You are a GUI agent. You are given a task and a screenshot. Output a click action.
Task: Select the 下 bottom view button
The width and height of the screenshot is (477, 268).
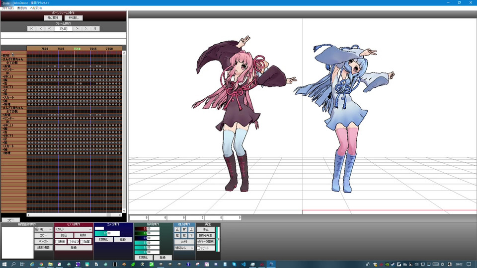pos(191,235)
